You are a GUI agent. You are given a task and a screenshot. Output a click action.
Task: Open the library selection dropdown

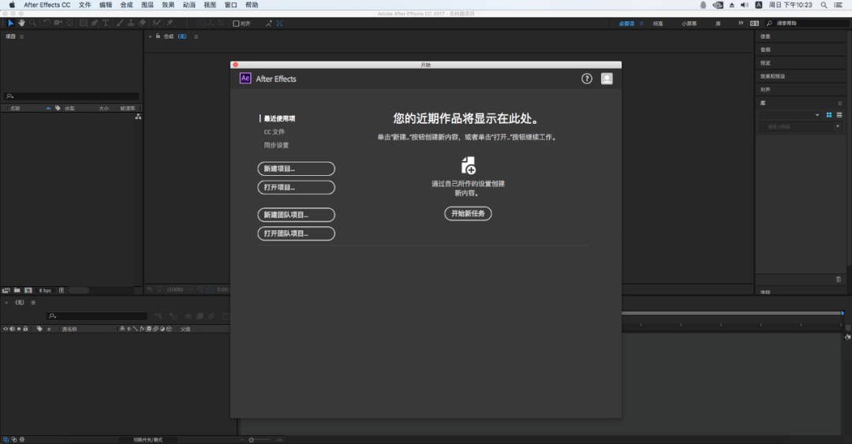[x=790, y=115]
